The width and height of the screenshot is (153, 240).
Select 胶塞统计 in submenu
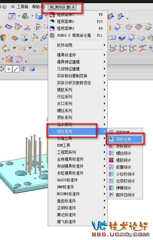coord(125,167)
